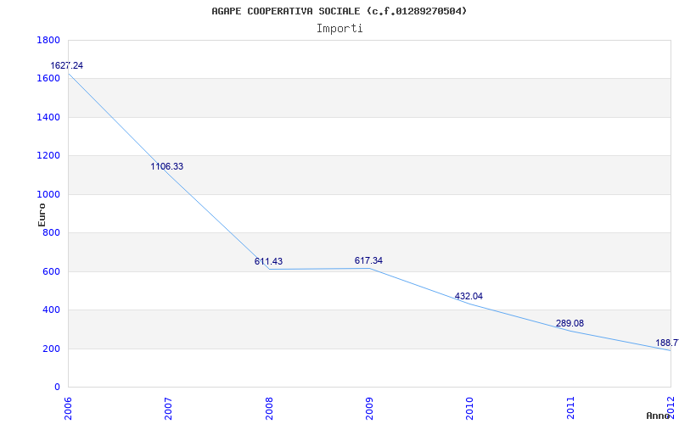Click the 617.34 data point label
Viewport: 679px width, 424px height.
pos(368,261)
